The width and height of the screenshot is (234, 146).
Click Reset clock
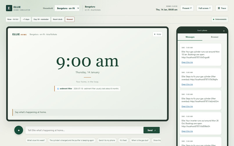[x=57, y=19]
